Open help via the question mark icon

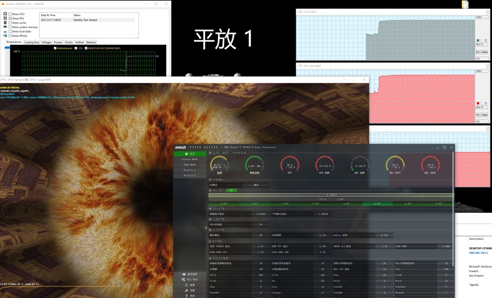click(x=187, y=296)
